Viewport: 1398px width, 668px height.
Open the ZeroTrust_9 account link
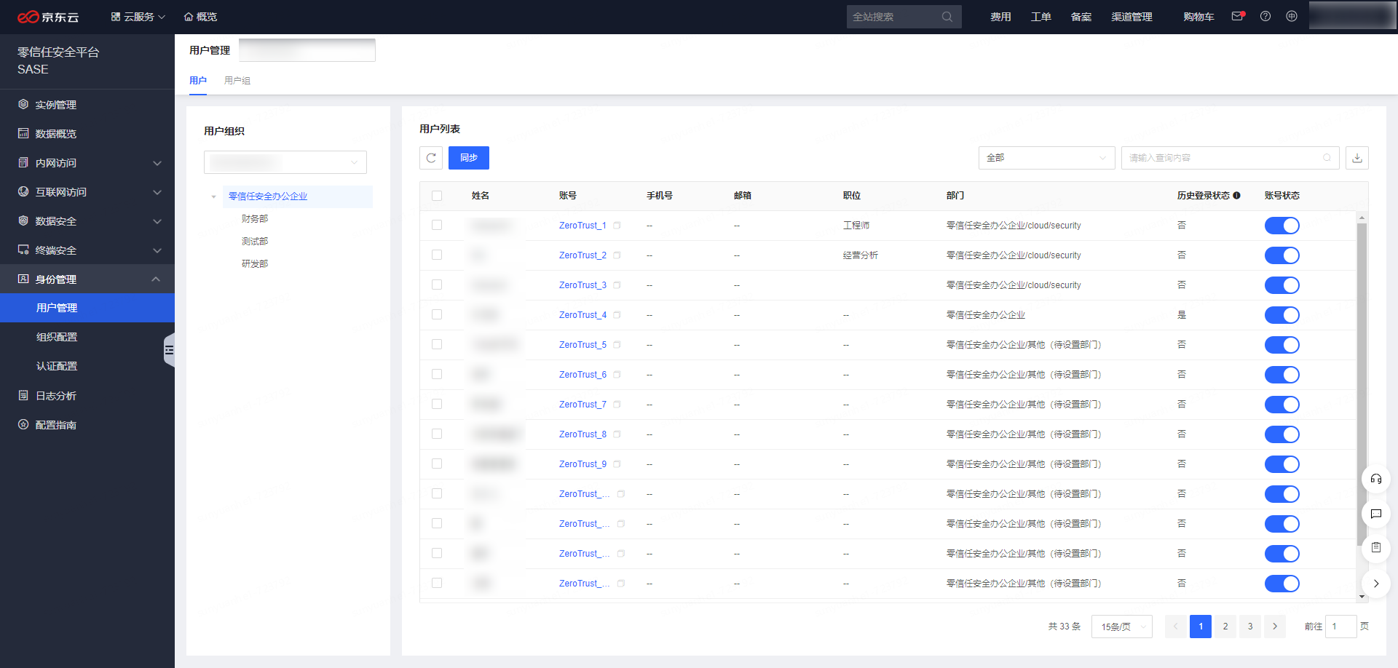(582, 464)
